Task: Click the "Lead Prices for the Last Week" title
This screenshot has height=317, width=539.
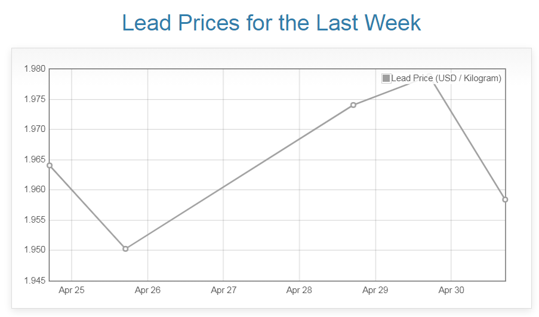Action: (x=271, y=23)
